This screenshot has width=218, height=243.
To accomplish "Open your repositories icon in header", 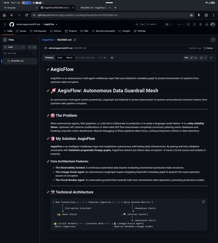I will (201, 24).
